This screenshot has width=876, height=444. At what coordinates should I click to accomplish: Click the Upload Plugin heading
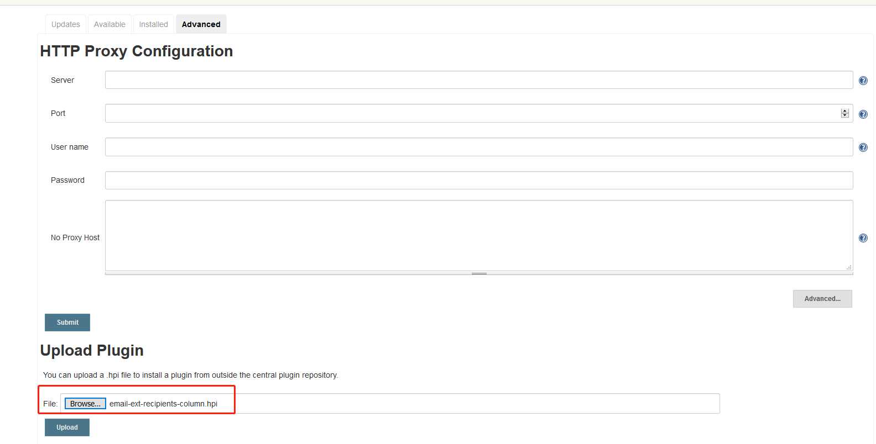click(x=92, y=350)
